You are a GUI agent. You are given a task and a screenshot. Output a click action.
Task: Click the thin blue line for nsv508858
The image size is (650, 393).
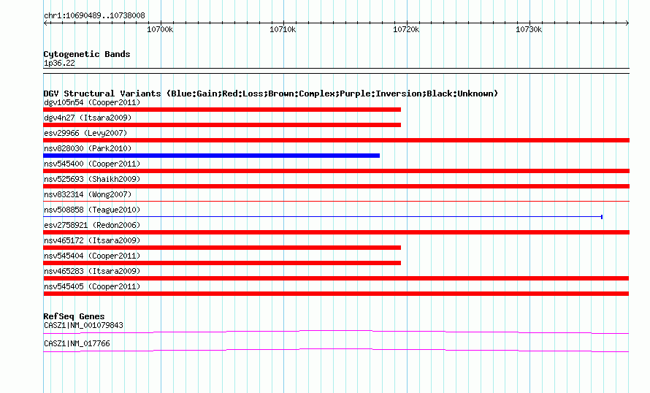tap(323, 217)
